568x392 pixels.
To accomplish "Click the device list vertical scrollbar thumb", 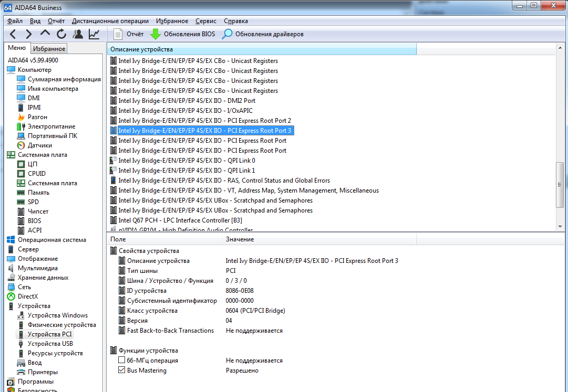I will [560, 184].
